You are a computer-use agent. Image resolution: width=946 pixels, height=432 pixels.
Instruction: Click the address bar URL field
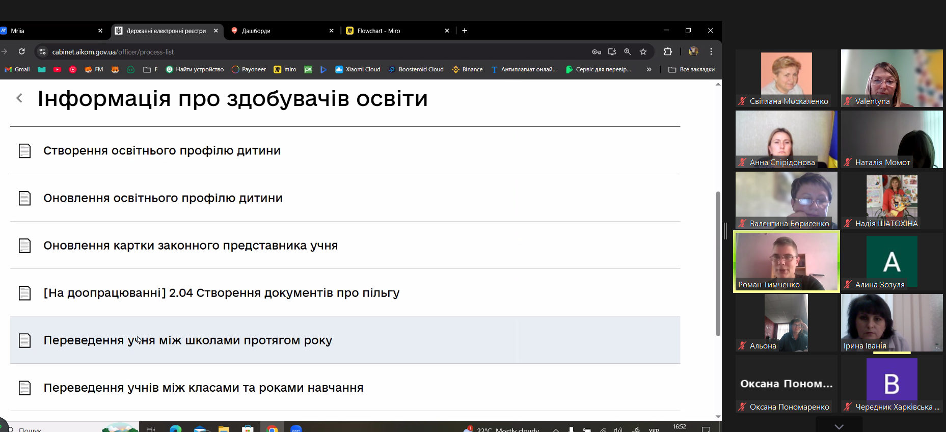(306, 51)
